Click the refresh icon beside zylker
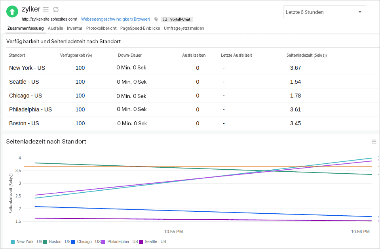The height and width of the screenshot is (249, 380). coord(56,10)
